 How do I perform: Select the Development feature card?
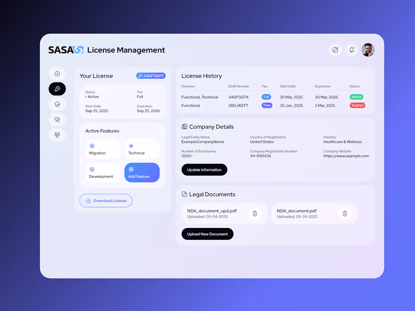103,173
